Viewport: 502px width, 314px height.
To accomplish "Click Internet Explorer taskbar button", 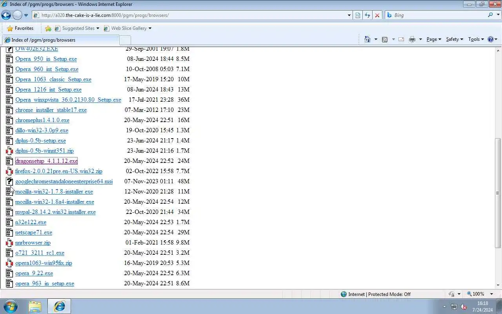I will pyautogui.click(x=59, y=307).
